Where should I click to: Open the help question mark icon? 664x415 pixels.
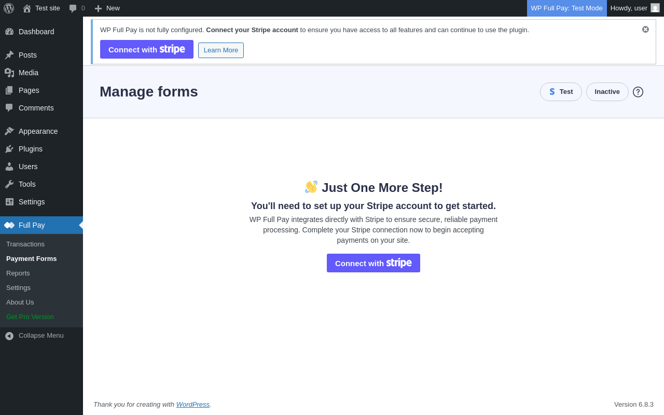[638, 92]
